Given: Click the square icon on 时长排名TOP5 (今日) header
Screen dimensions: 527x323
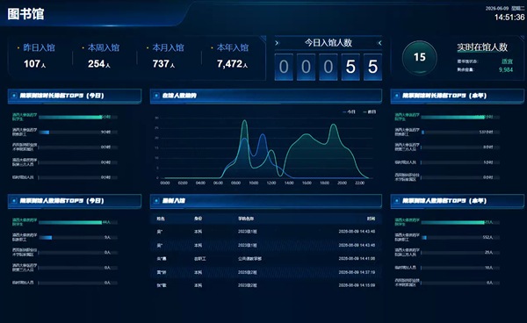Looking at the screenshot, I should click(14, 96).
